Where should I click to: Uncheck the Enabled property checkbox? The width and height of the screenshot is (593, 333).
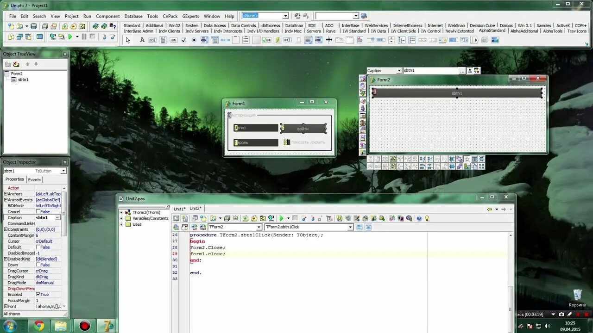point(38,295)
